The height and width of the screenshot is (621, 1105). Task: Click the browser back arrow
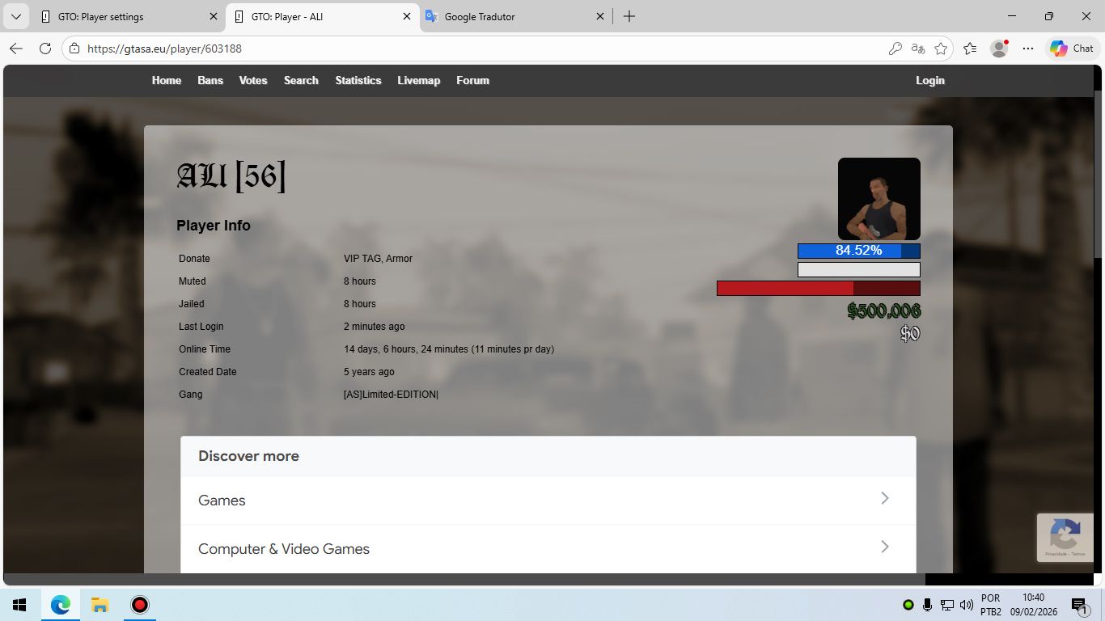(16, 49)
